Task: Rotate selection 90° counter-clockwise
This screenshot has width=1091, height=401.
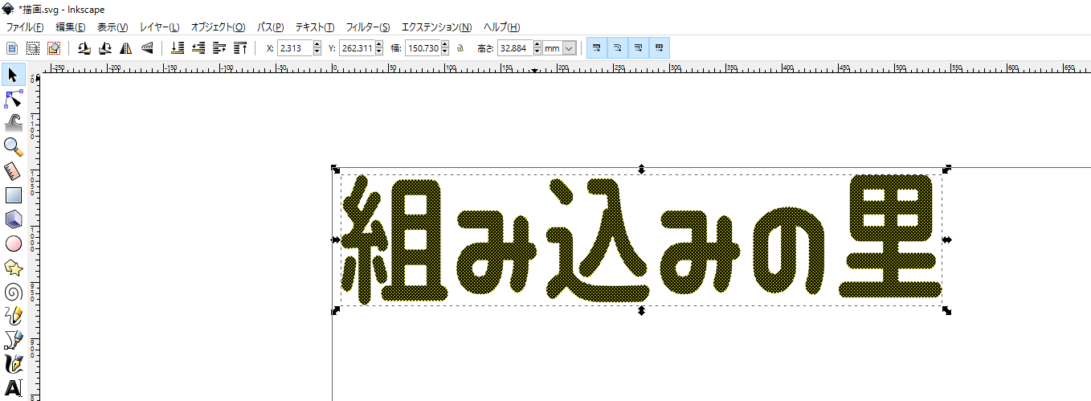Action: 84,48
